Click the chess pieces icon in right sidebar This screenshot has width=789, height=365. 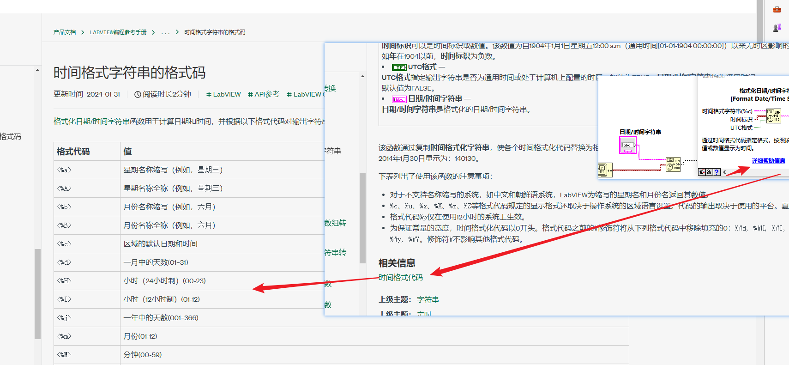tap(777, 28)
